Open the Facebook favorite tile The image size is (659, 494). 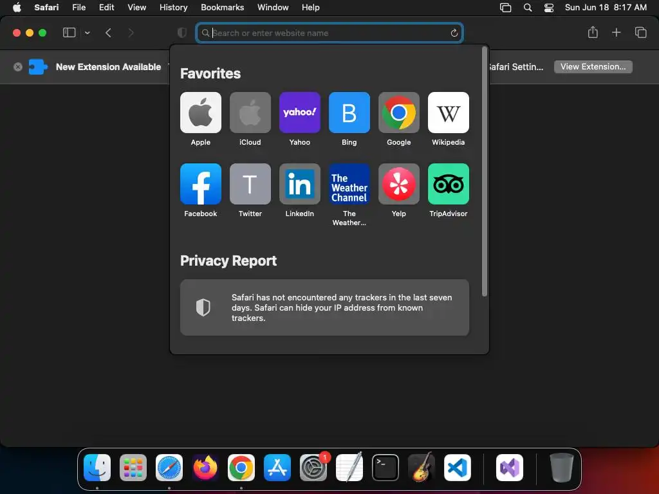pyautogui.click(x=201, y=184)
